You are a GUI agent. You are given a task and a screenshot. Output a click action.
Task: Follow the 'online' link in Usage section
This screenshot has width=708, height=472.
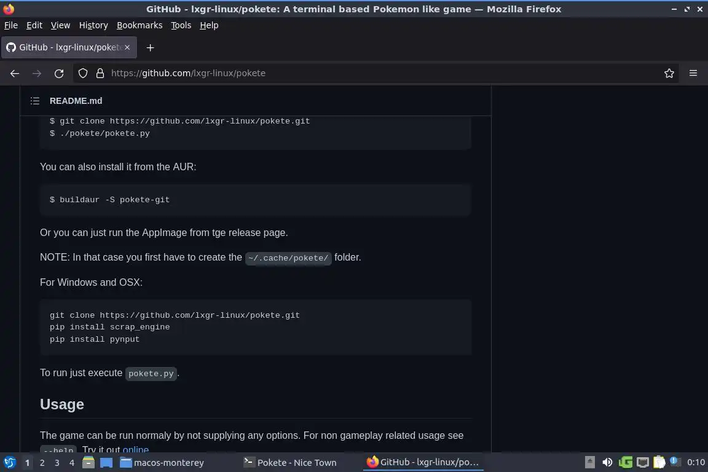tap(136, 449)
